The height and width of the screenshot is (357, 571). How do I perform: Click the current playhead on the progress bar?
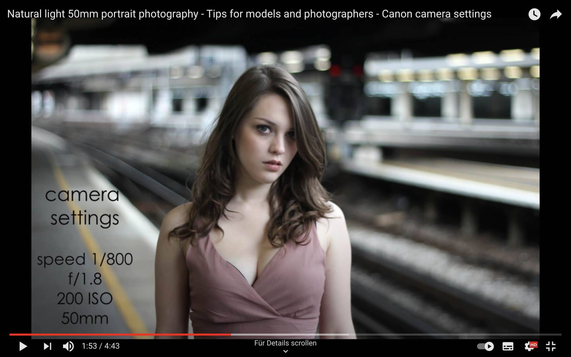point(231,334)
